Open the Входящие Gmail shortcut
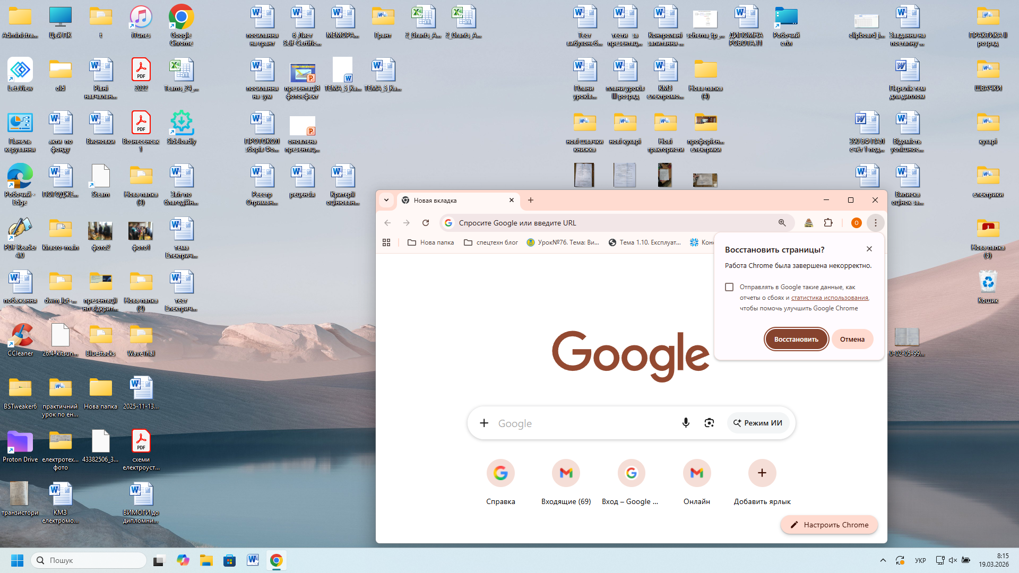Screen dimensions: 1019x573 [566, 473]
